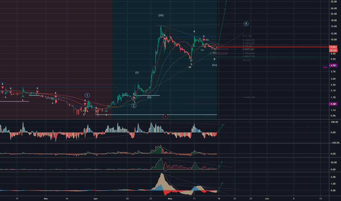This screenshot has height=201, width=341.
Task: Click the 'May' date on time axis
Action: 170,198
